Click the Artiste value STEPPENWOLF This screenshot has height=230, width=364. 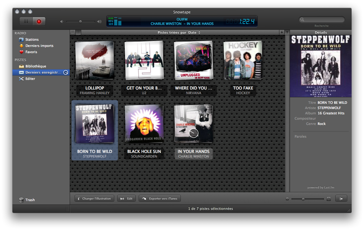329,108
